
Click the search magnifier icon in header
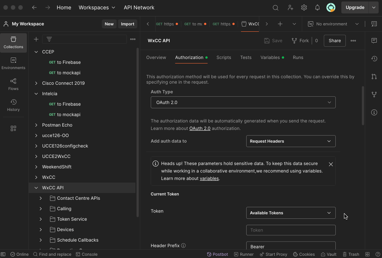[x=275, y=7]
